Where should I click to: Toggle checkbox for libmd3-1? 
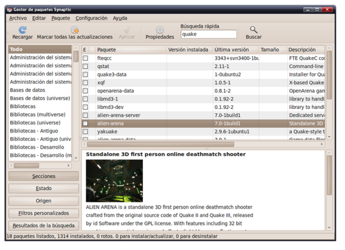(85, 99)
